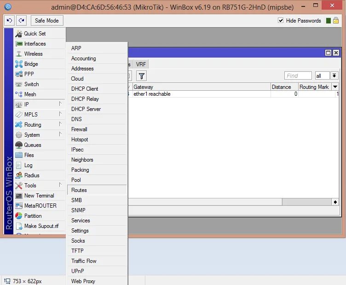
Task: Toggle Safe Mode button
Action: coord(47,21)
